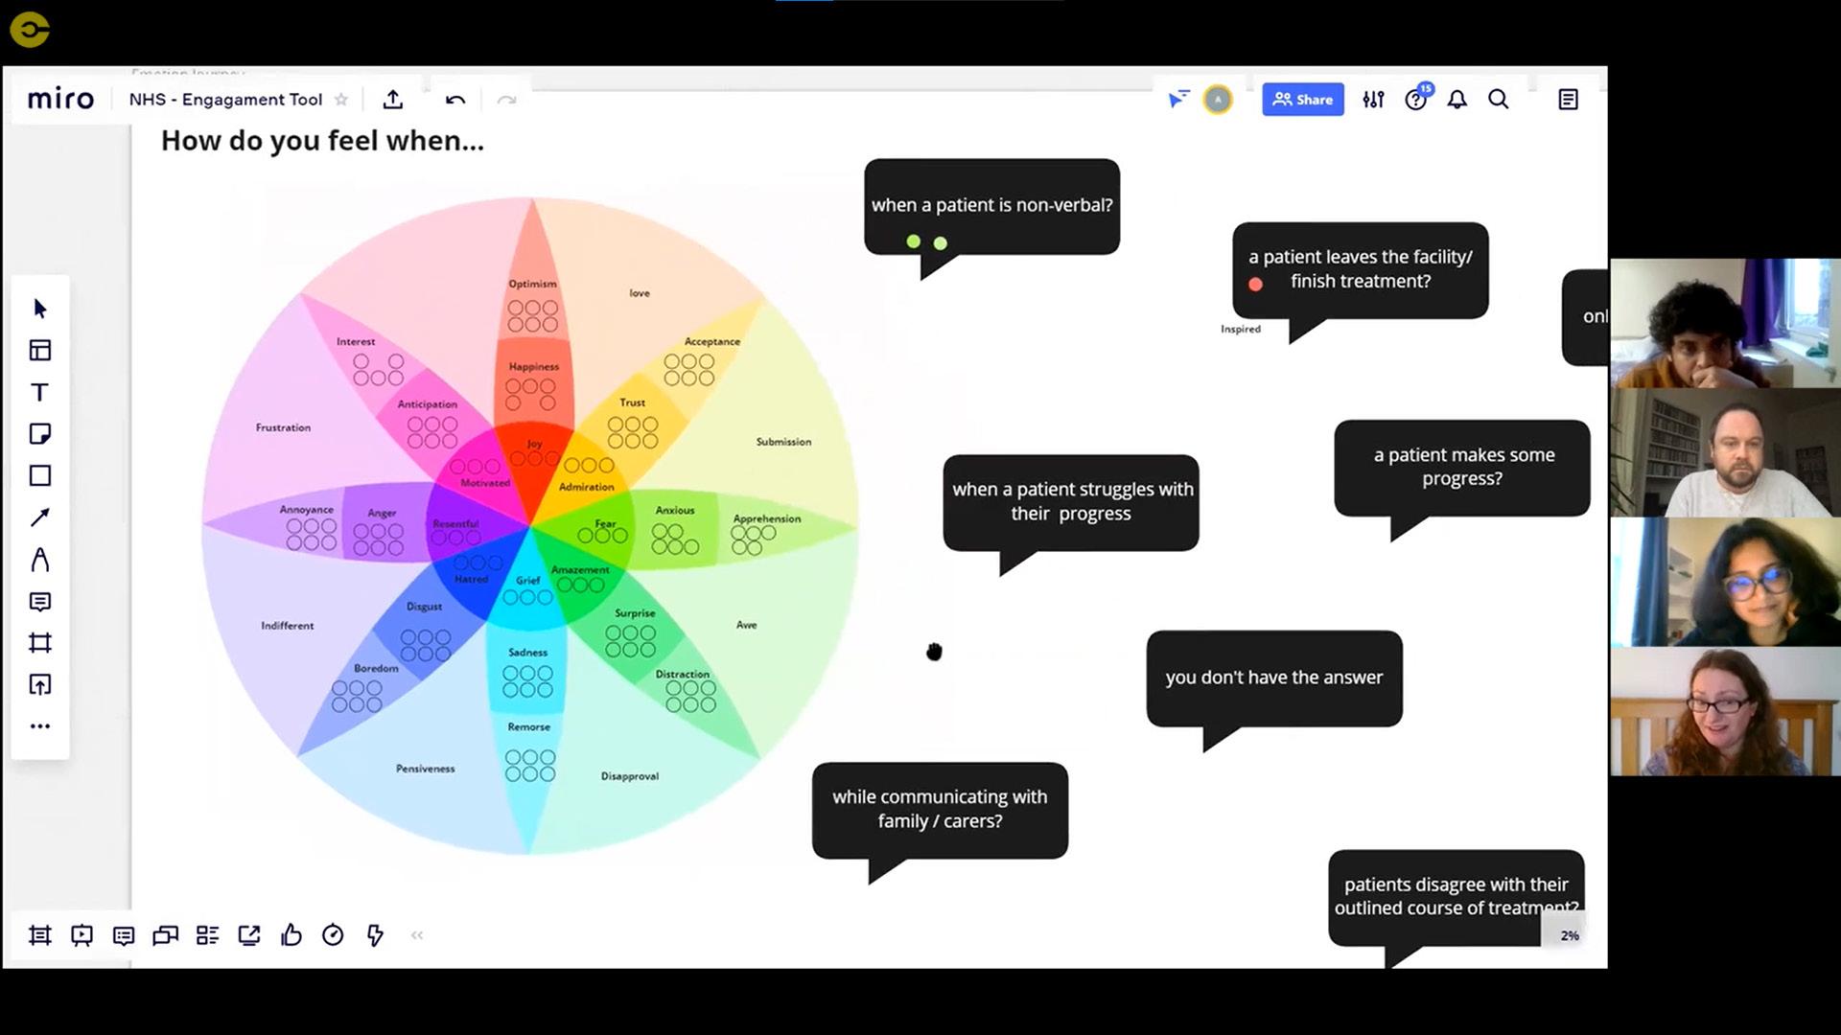The width and height of the screenshot is (1841, 1035).
Task: Star the NHS - Engagament Tool board
Action: tap(341, 100)
